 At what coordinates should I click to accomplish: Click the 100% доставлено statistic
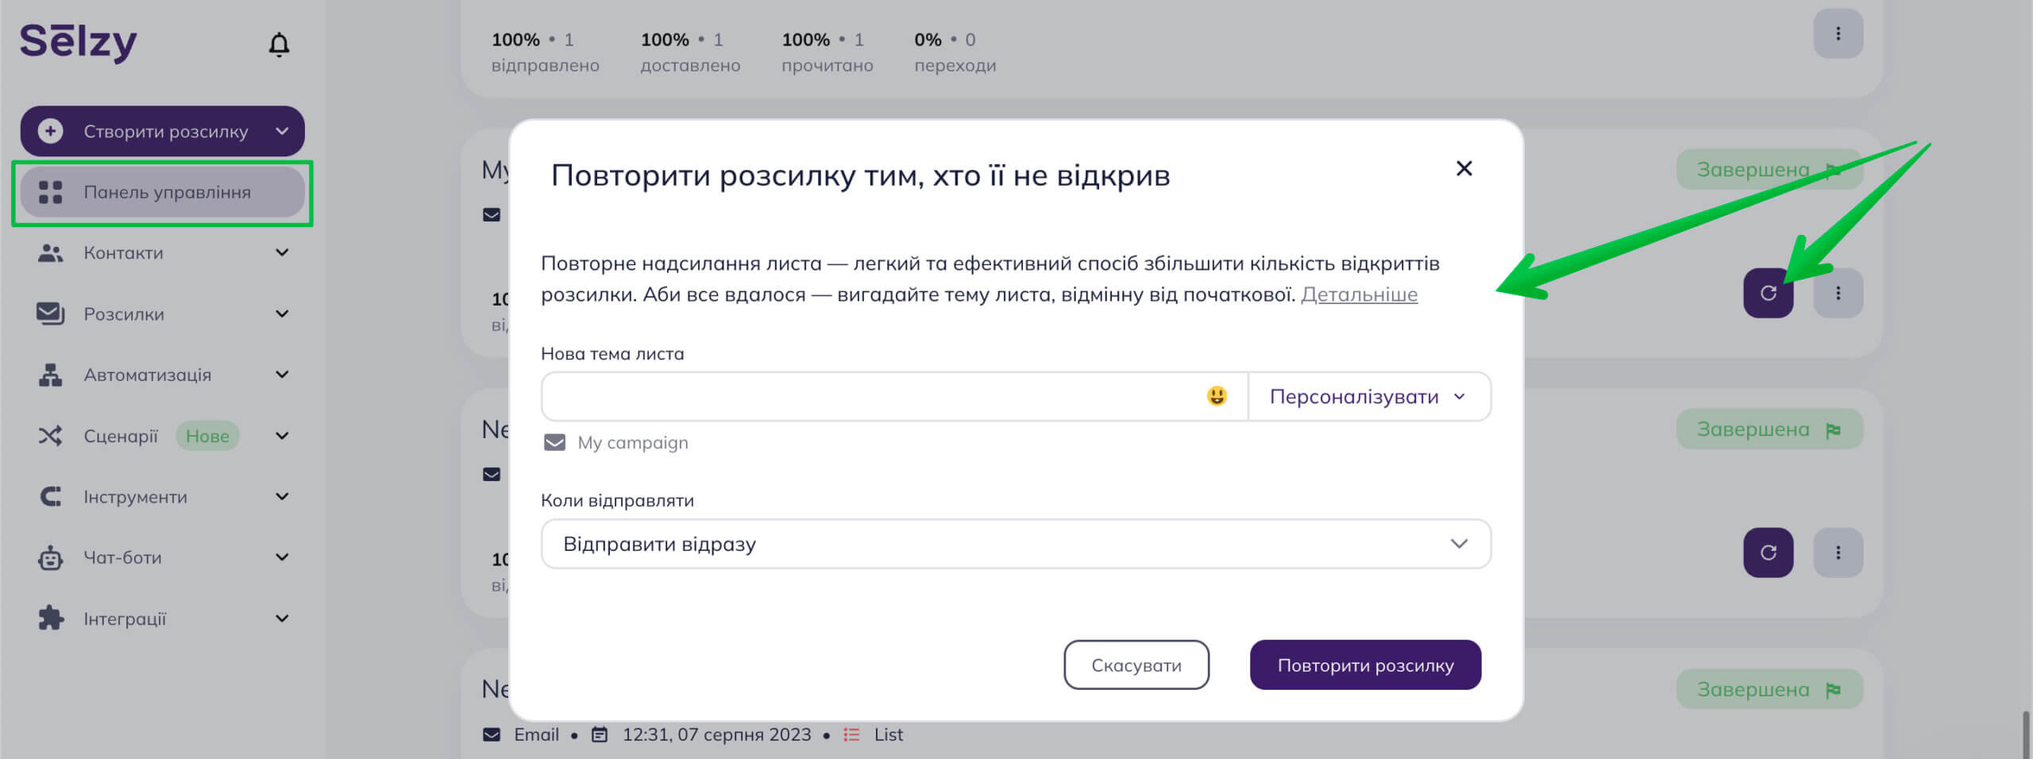(x=690, y=52)
